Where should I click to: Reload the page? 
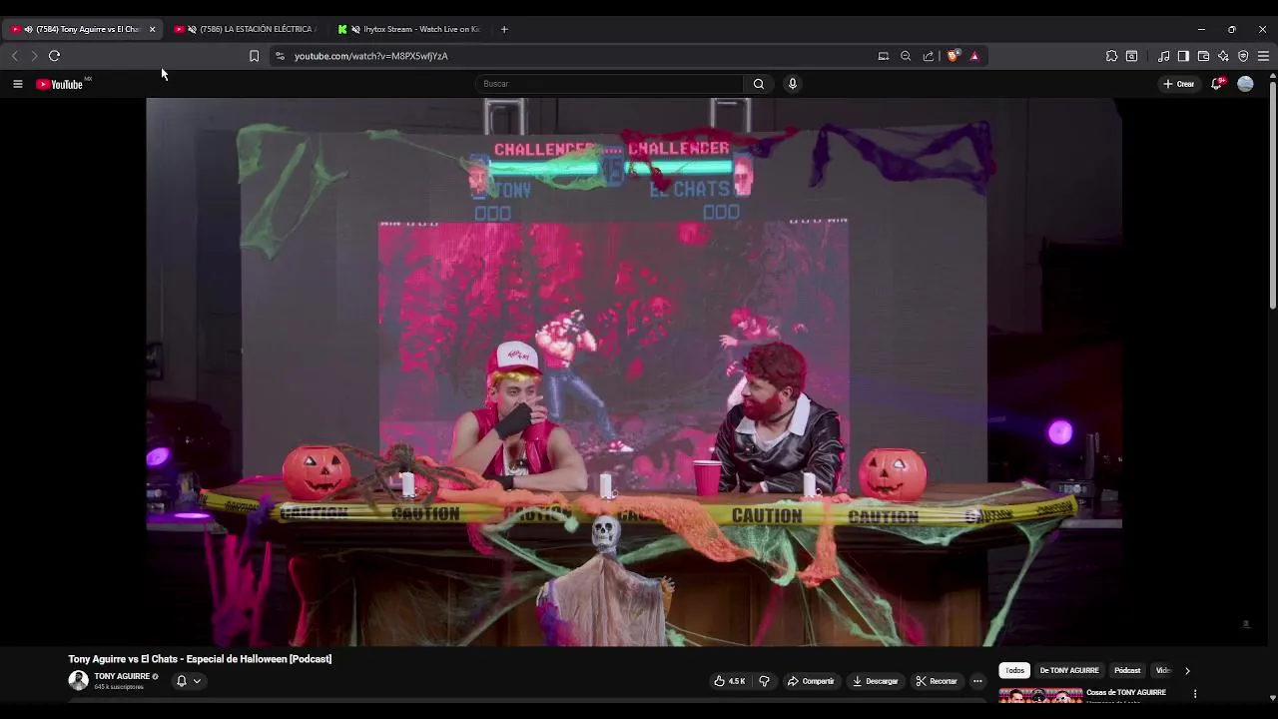tap(54, 56)
